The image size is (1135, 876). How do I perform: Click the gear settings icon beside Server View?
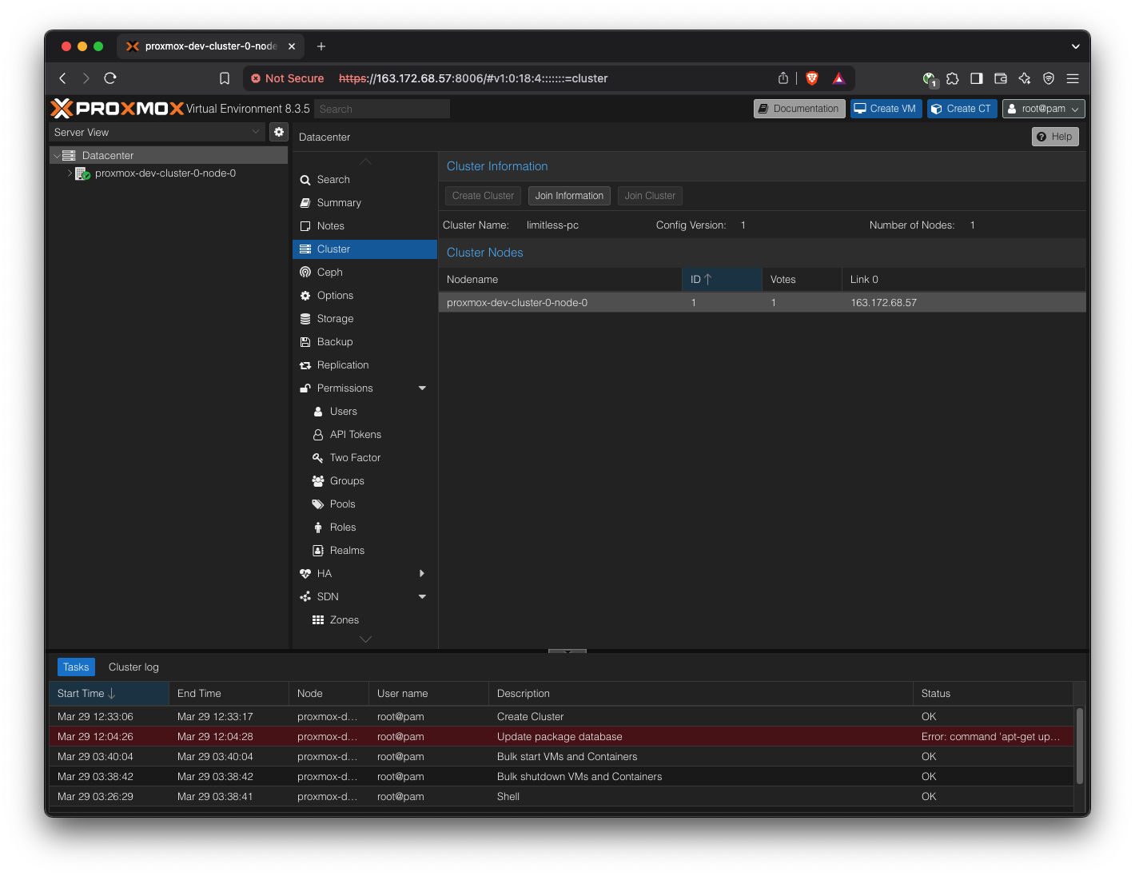click(x=279, y=132)
